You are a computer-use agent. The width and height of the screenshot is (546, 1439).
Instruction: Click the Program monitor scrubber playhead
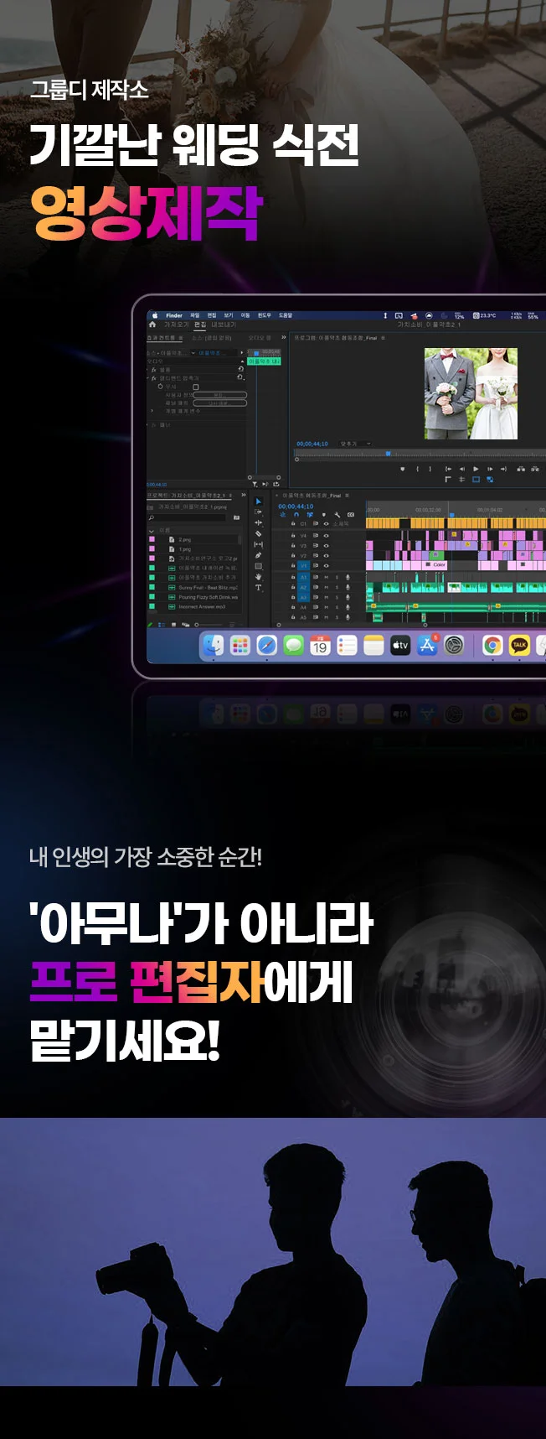[x=388, y=454]
